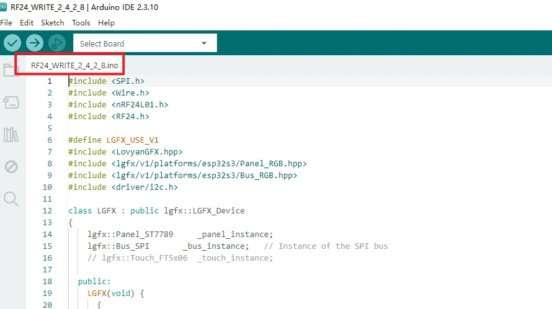The width and height of the screenshot is (552, 309).
Task: Open the Help menu
Action: point(106,23)
